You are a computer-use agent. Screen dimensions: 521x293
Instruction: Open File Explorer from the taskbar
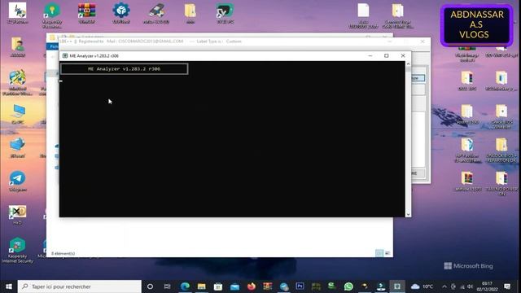pyautogui.click(x=201, y=286)
